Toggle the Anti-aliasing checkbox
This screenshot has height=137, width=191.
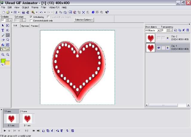31,17
